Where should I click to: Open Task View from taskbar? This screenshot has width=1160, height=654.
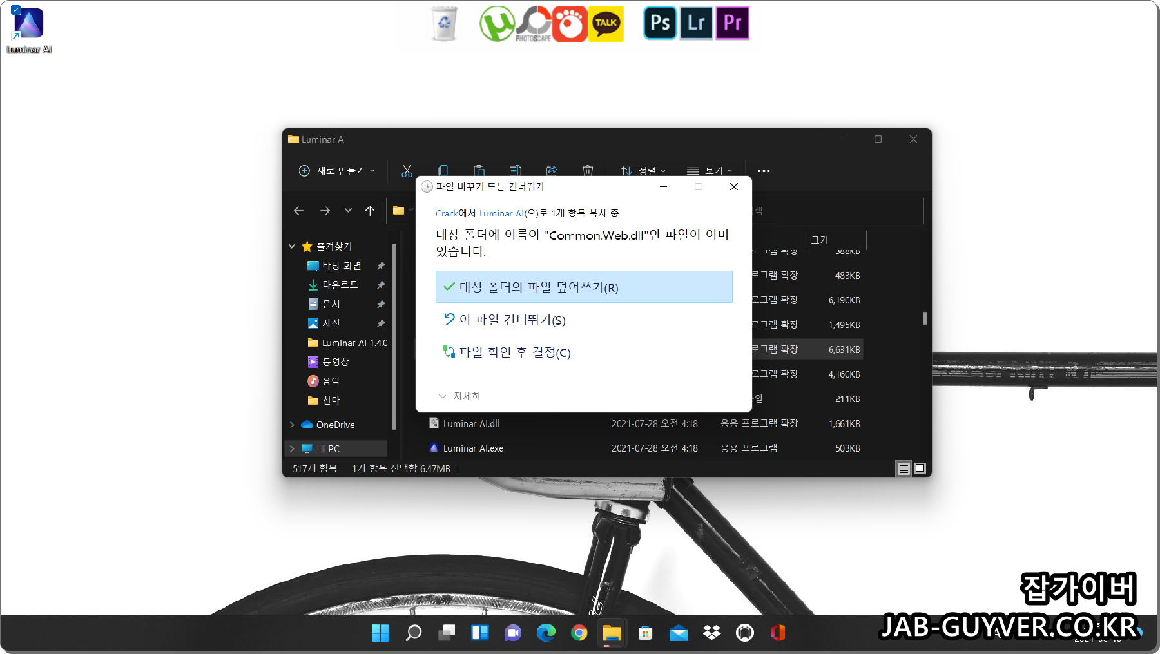(447, 633)
